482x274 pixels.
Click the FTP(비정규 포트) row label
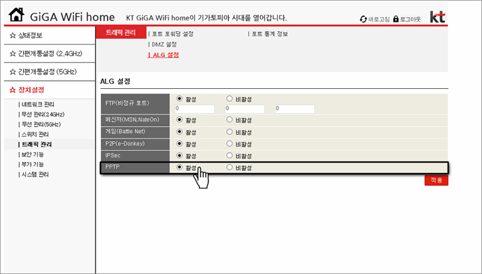click(127, 103)
